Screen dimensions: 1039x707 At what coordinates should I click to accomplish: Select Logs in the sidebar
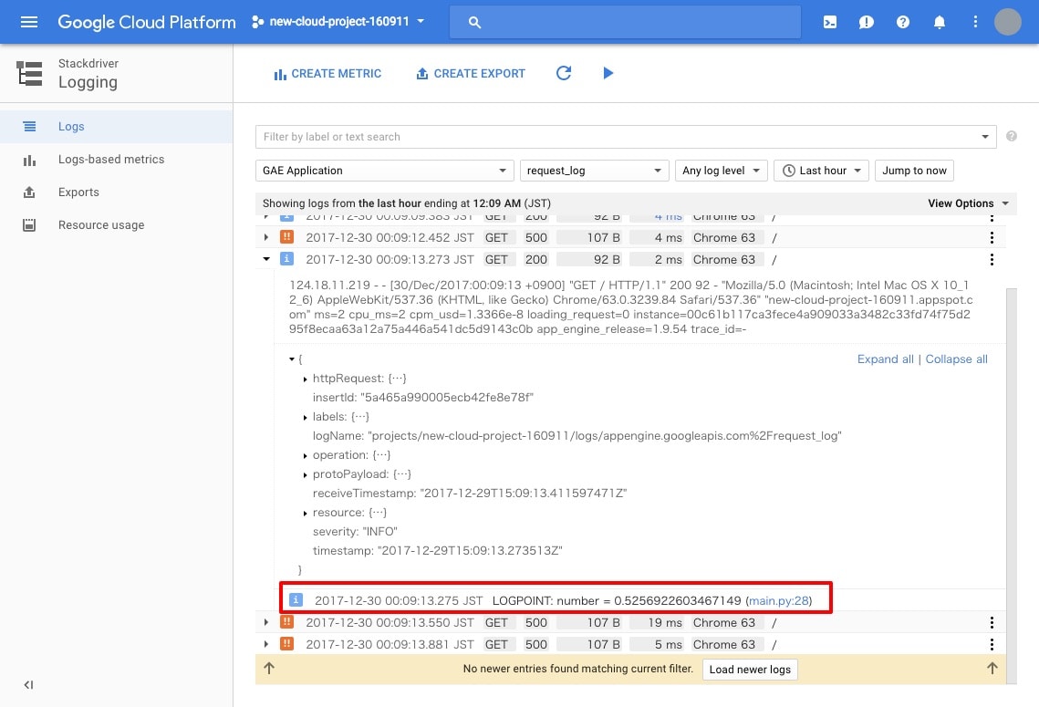[116, 127]
